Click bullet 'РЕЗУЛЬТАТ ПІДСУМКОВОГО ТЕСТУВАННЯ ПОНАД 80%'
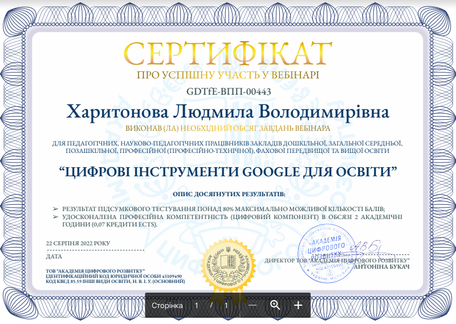 pyautogui.click(x=223, y=209)
